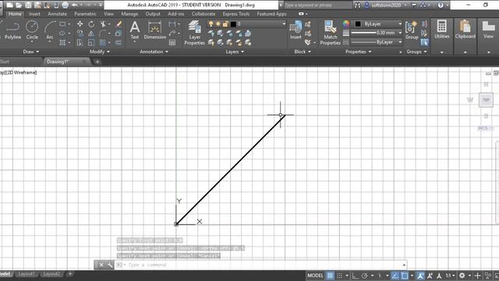Add a new drawing tab with plus button
This screenshot has height=281, width=499.
pos(97,62)
